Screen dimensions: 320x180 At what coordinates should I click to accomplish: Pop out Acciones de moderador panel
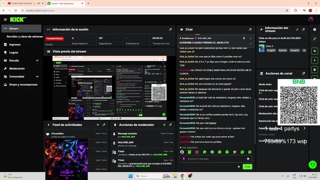tap(170, 125)
